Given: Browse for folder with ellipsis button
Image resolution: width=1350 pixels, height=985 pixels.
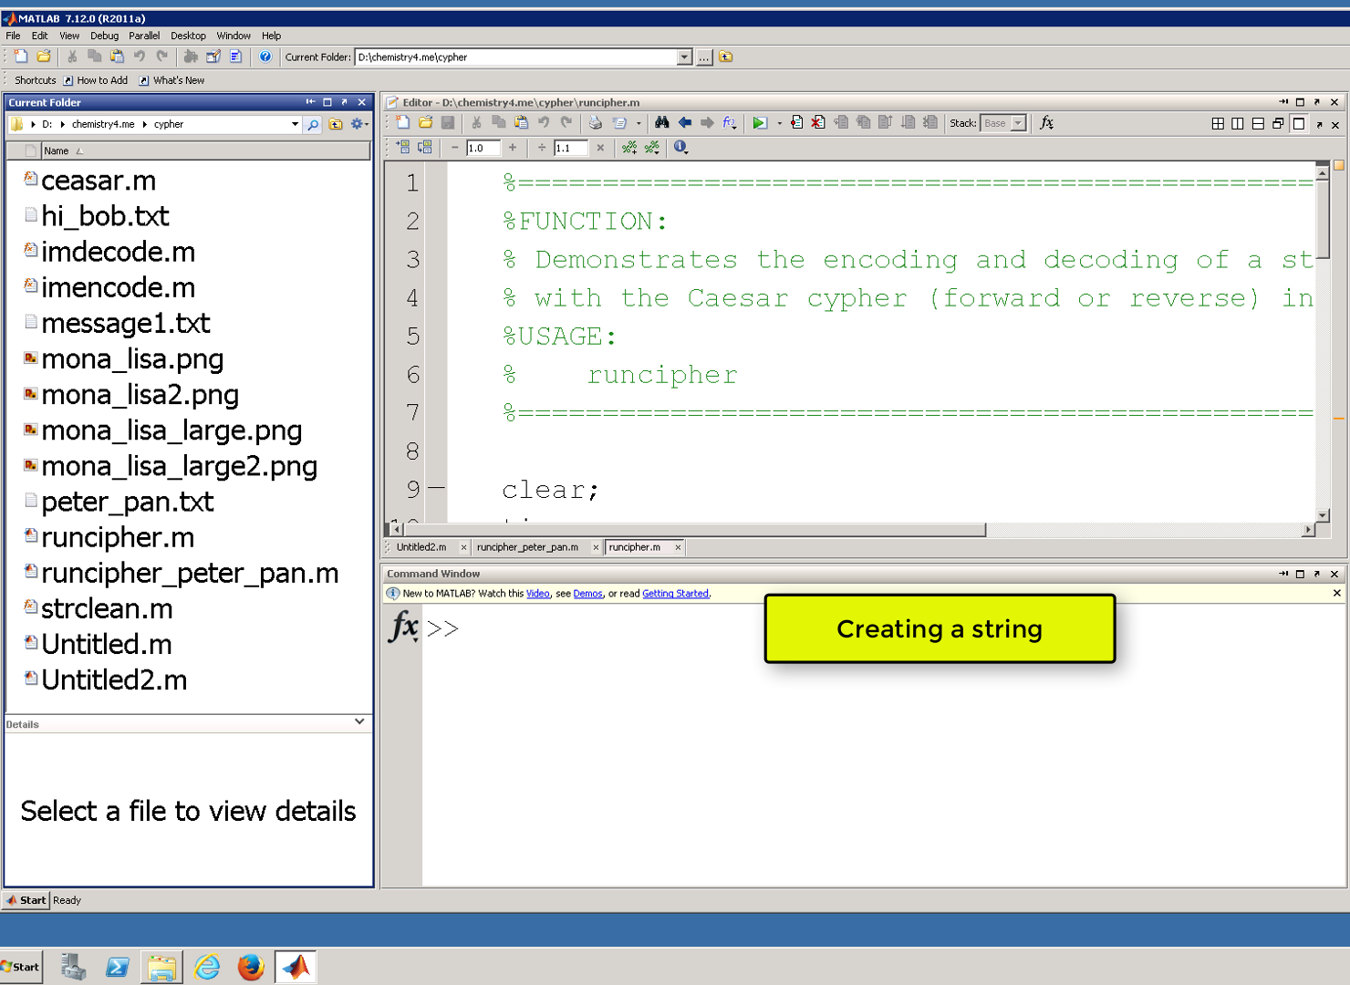Looking at the screenshot, I should [704, 57].
